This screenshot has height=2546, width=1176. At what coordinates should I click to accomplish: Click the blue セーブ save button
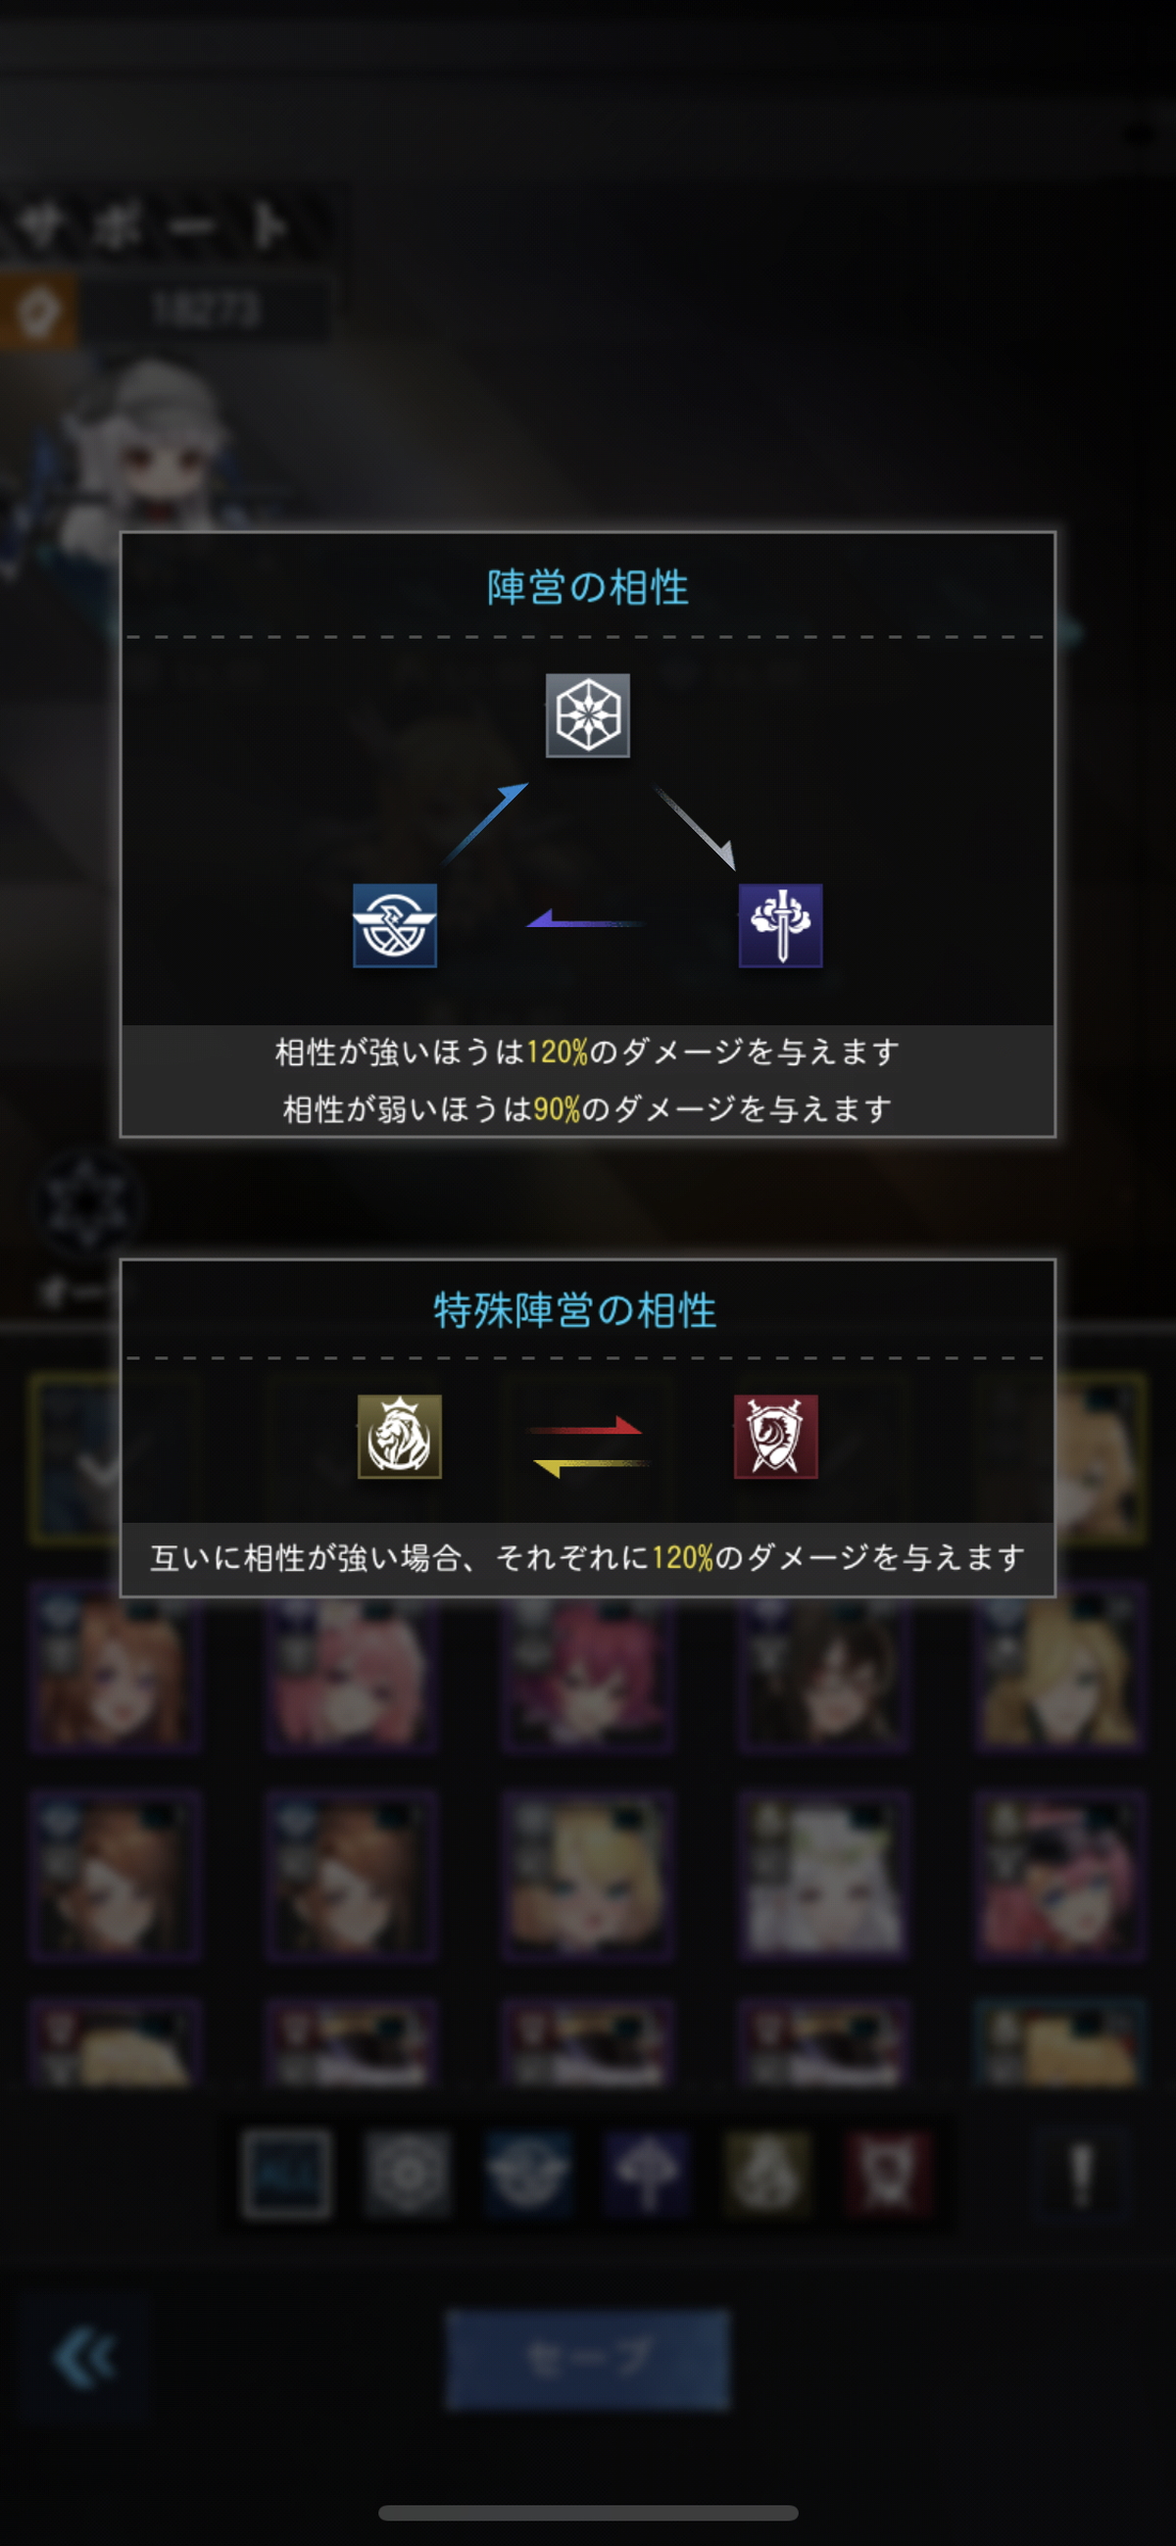point(588,2359)
